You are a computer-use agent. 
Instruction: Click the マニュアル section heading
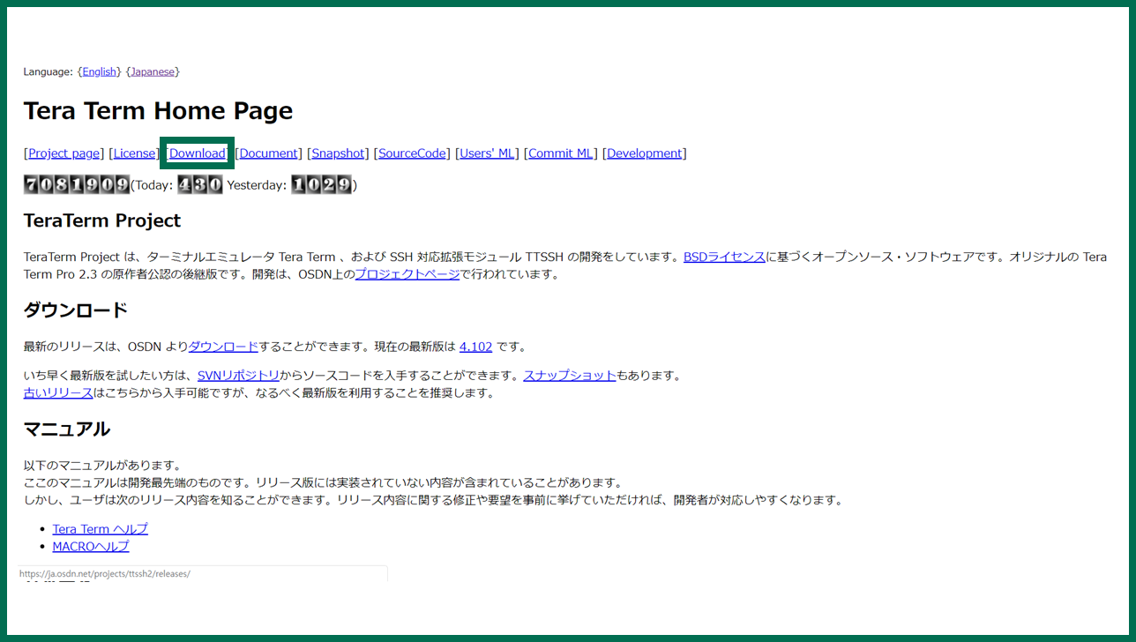pos(67,429)
